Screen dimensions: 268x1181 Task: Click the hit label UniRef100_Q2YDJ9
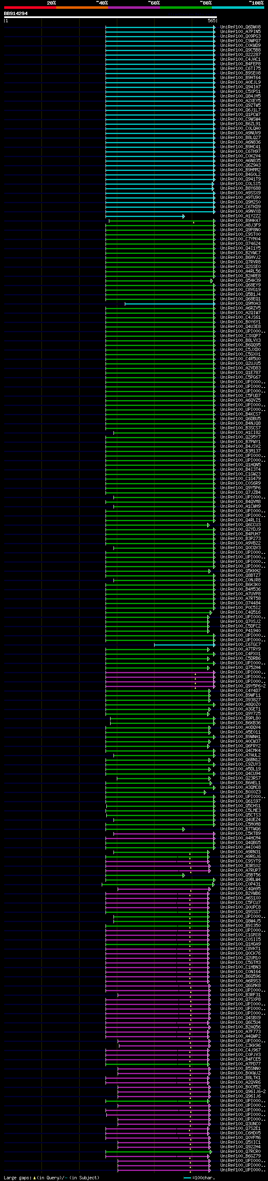[x=240, y=530]
